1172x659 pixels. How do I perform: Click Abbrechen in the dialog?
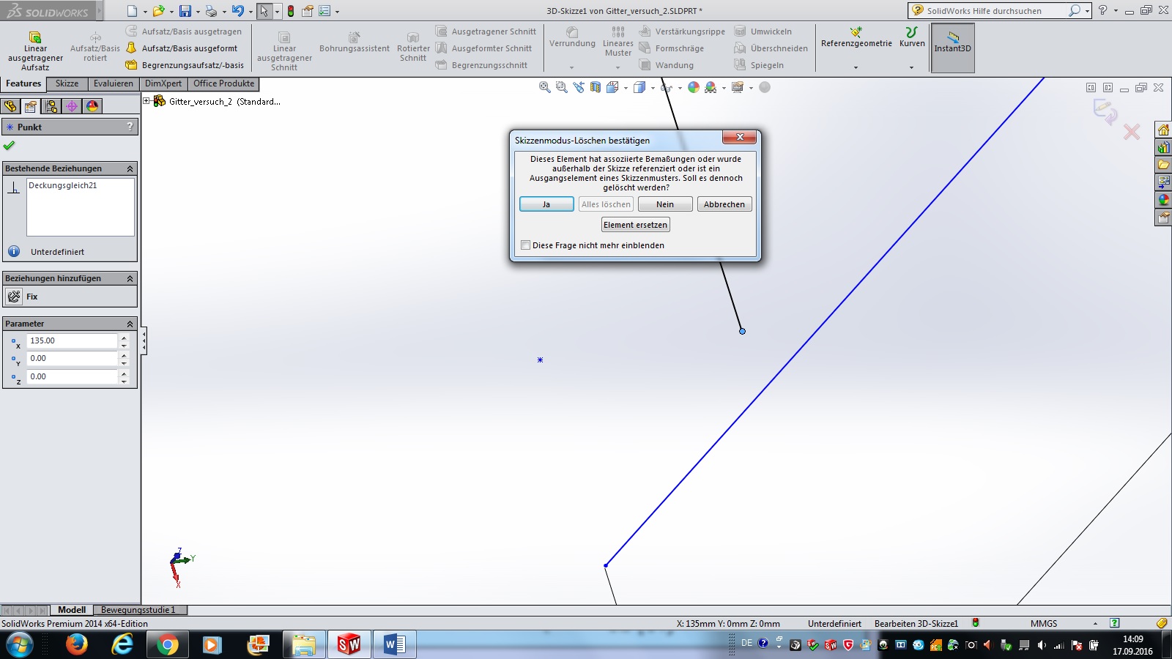coord(724,204)
